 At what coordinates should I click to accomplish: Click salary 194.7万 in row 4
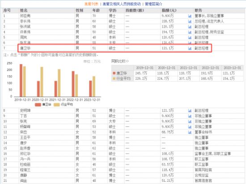168,32
